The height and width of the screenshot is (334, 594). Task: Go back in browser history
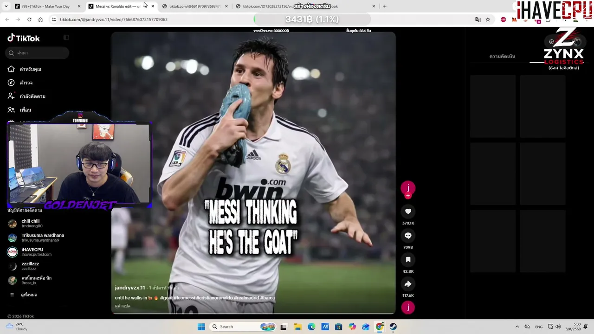coord(7,19)
